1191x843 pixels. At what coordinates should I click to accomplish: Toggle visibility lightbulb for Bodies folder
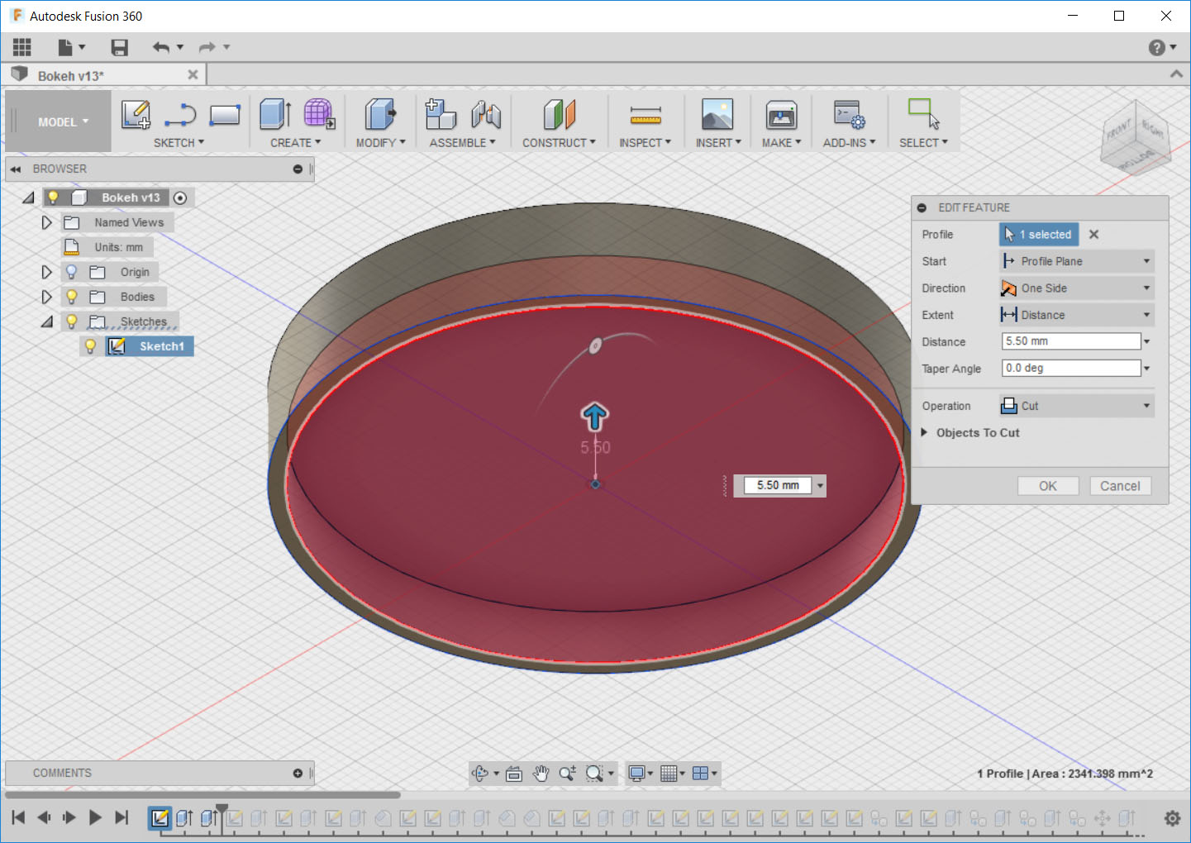72,297
